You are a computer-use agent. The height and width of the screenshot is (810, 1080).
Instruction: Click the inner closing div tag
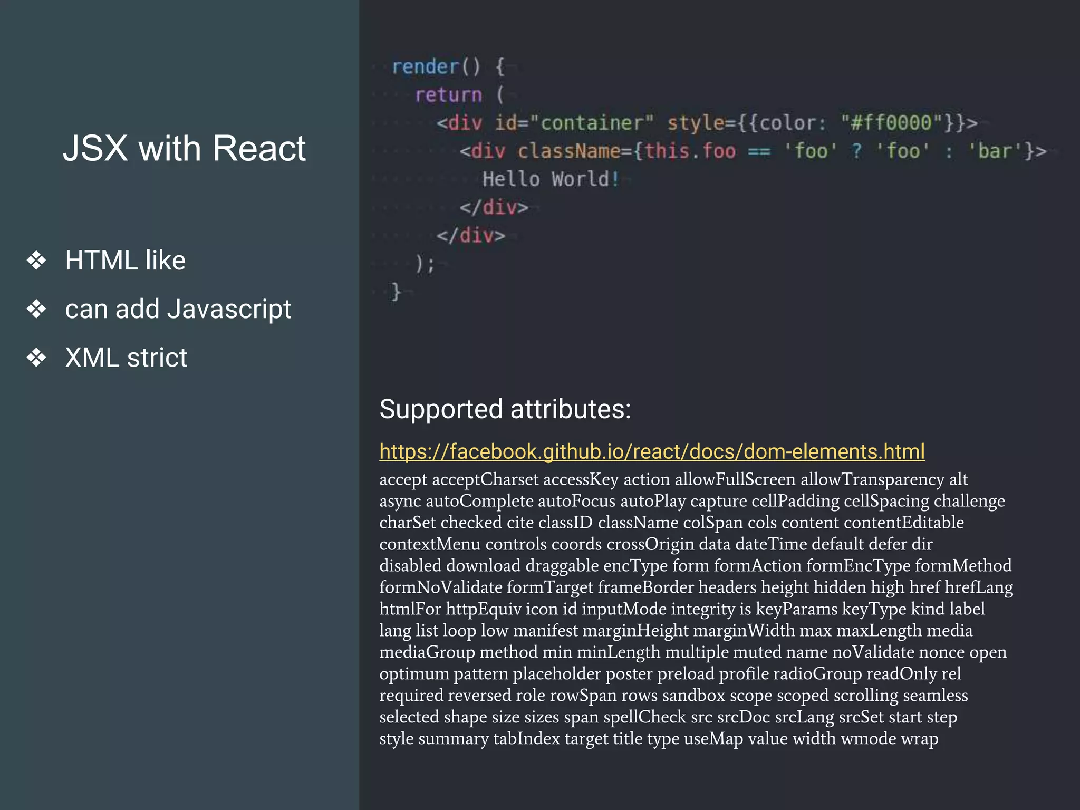tap(494, 207)
